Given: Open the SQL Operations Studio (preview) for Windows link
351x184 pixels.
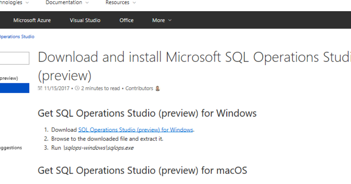Looking at the screenshot, I should click(135, 129).
